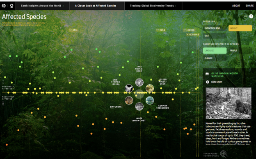Select the Lesser Mouse-Deer photo circle
The image size is (256, 159).
(x=150, y=88)
